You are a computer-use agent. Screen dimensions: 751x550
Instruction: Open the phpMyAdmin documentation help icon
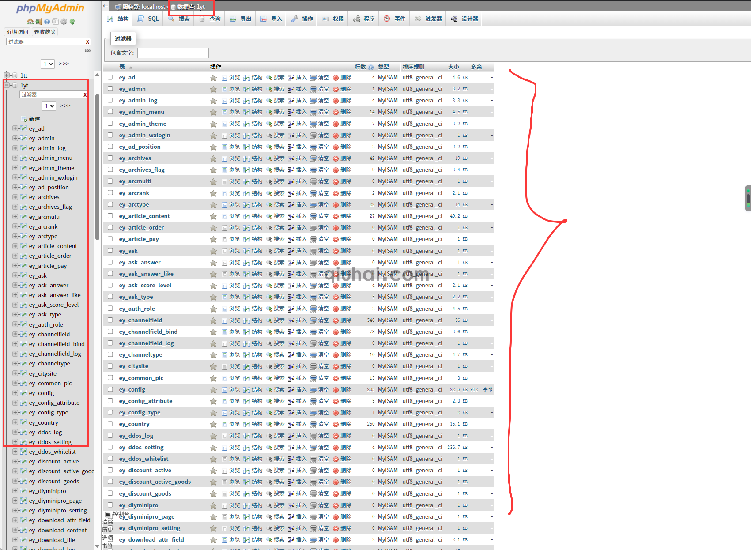pos(47,21)
